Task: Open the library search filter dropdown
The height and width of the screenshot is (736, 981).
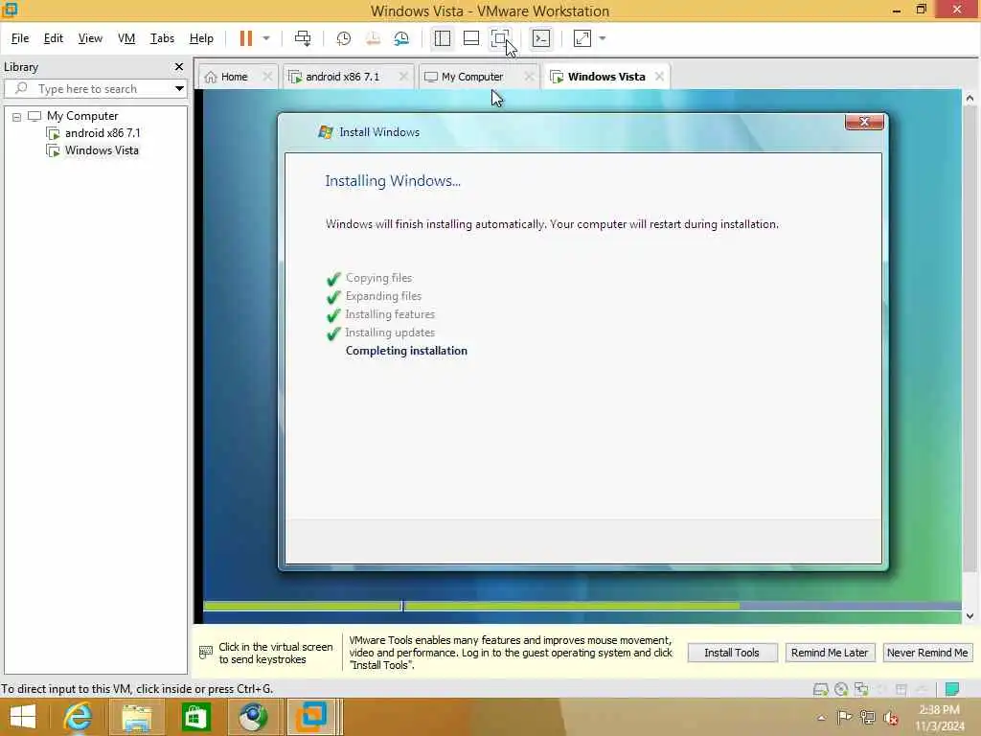Action: pos(179,89)
